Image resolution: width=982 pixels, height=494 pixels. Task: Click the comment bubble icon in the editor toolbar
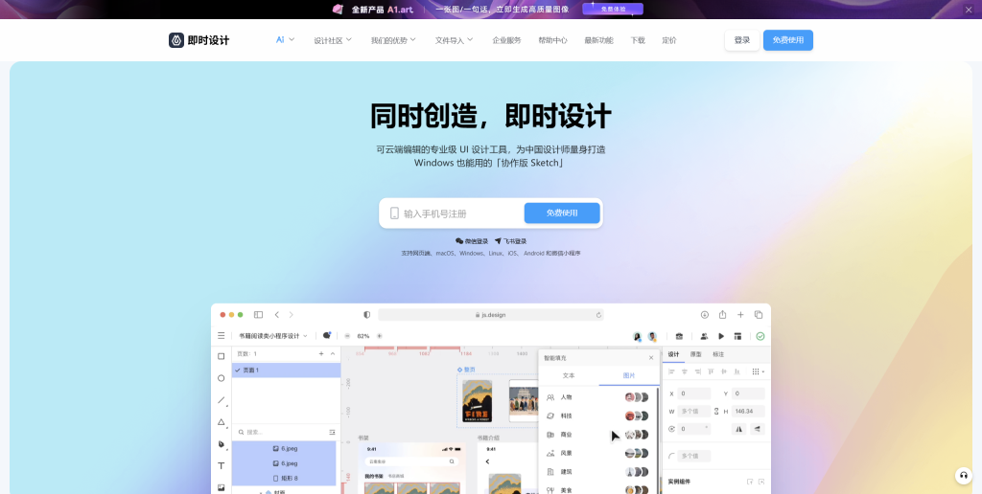click(x=327, y=335)
